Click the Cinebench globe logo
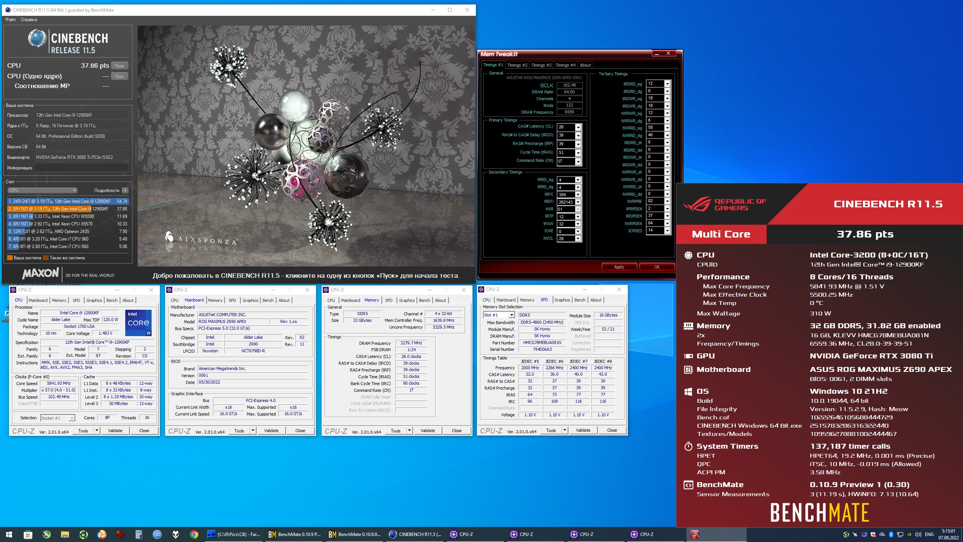 (x=37, y=39)
